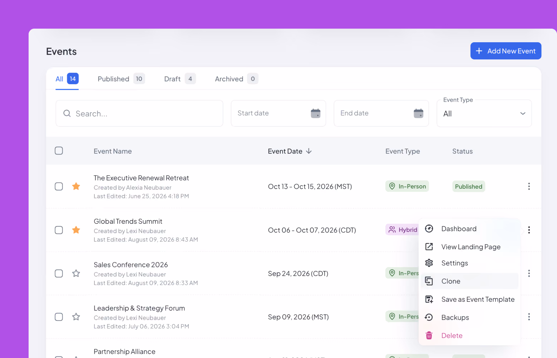Screen dimensions: 557x358
Task: Click the red Delete trash icon
Action: click(x=429, y=335)
